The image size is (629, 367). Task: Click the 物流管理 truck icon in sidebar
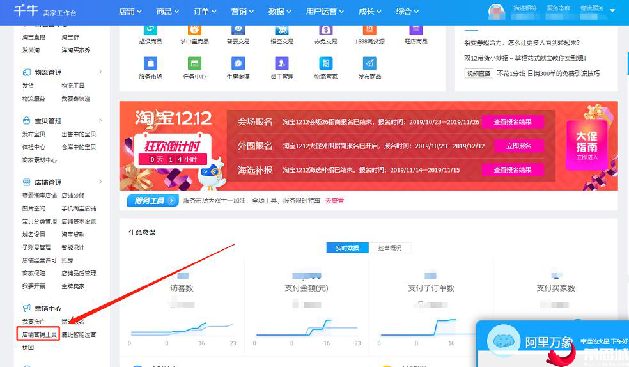tap(26, 72)
